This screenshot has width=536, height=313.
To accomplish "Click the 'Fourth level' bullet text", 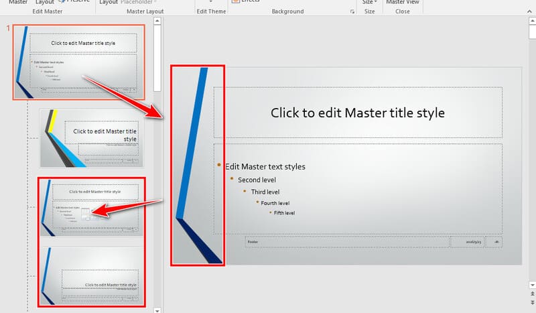I will [x=275, y=203].
